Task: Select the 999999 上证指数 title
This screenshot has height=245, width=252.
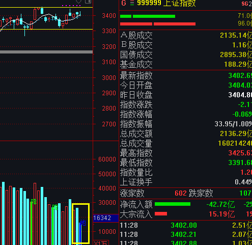Action: 166,3
